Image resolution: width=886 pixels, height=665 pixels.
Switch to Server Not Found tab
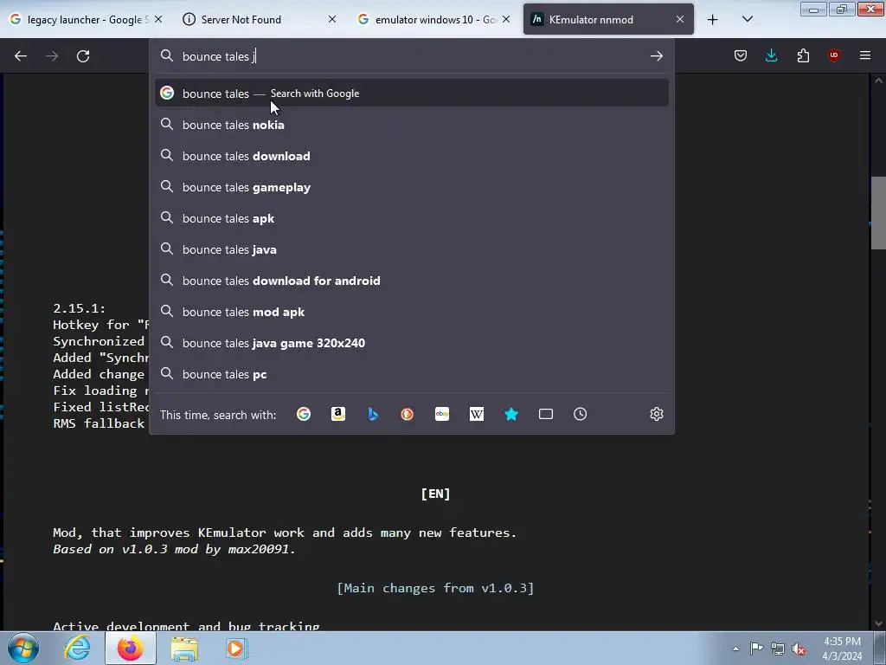click(260, 20)
